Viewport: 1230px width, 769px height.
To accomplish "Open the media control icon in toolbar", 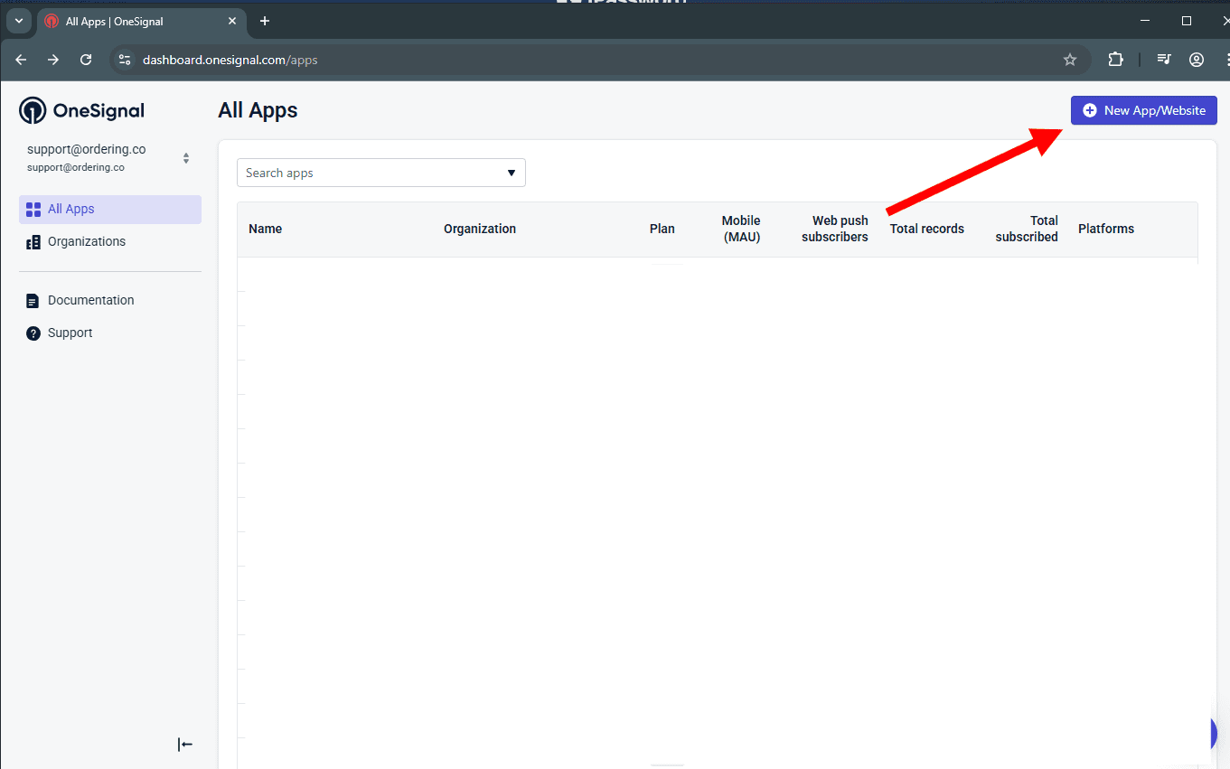I will coord(1164,60).
